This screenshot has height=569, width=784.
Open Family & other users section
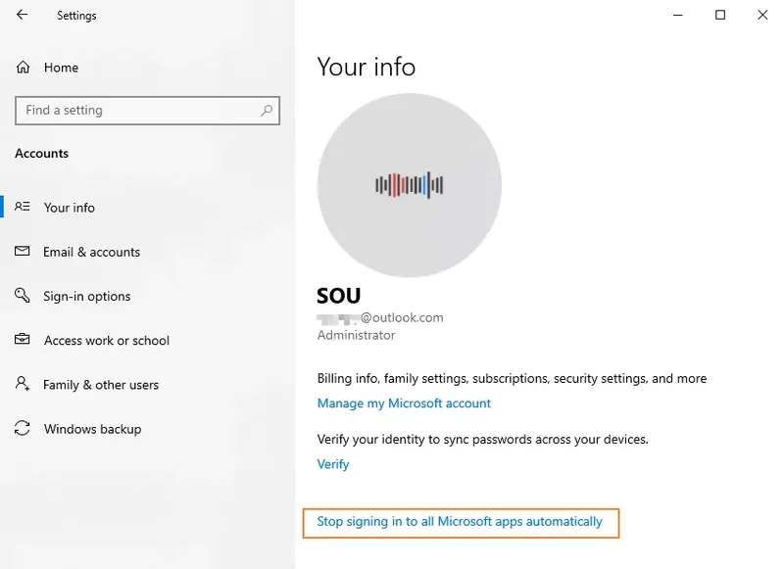[101, 385]
